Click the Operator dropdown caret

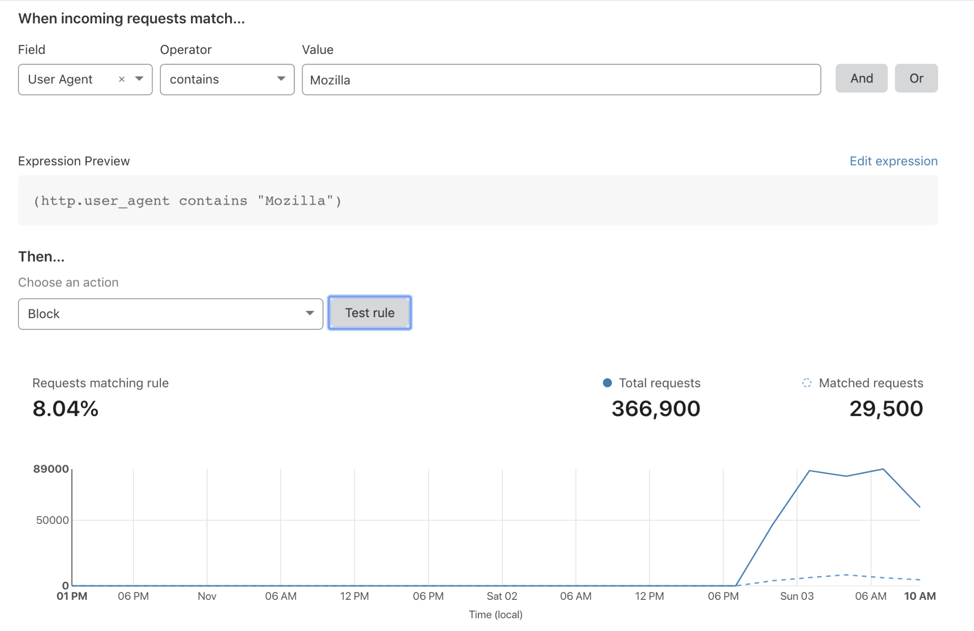pyautogui.click(x=281, y=79)
